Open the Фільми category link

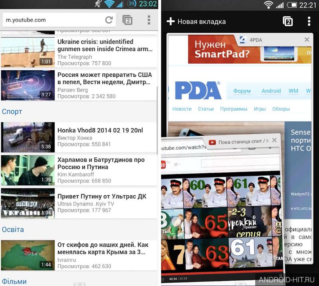click(x=14, y=282)
